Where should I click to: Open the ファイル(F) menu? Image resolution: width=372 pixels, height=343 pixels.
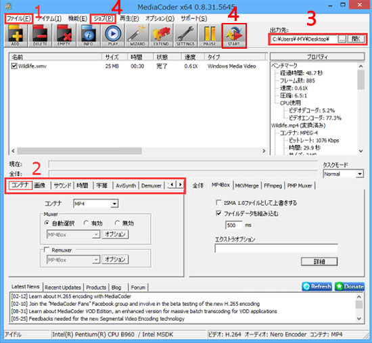18,18
